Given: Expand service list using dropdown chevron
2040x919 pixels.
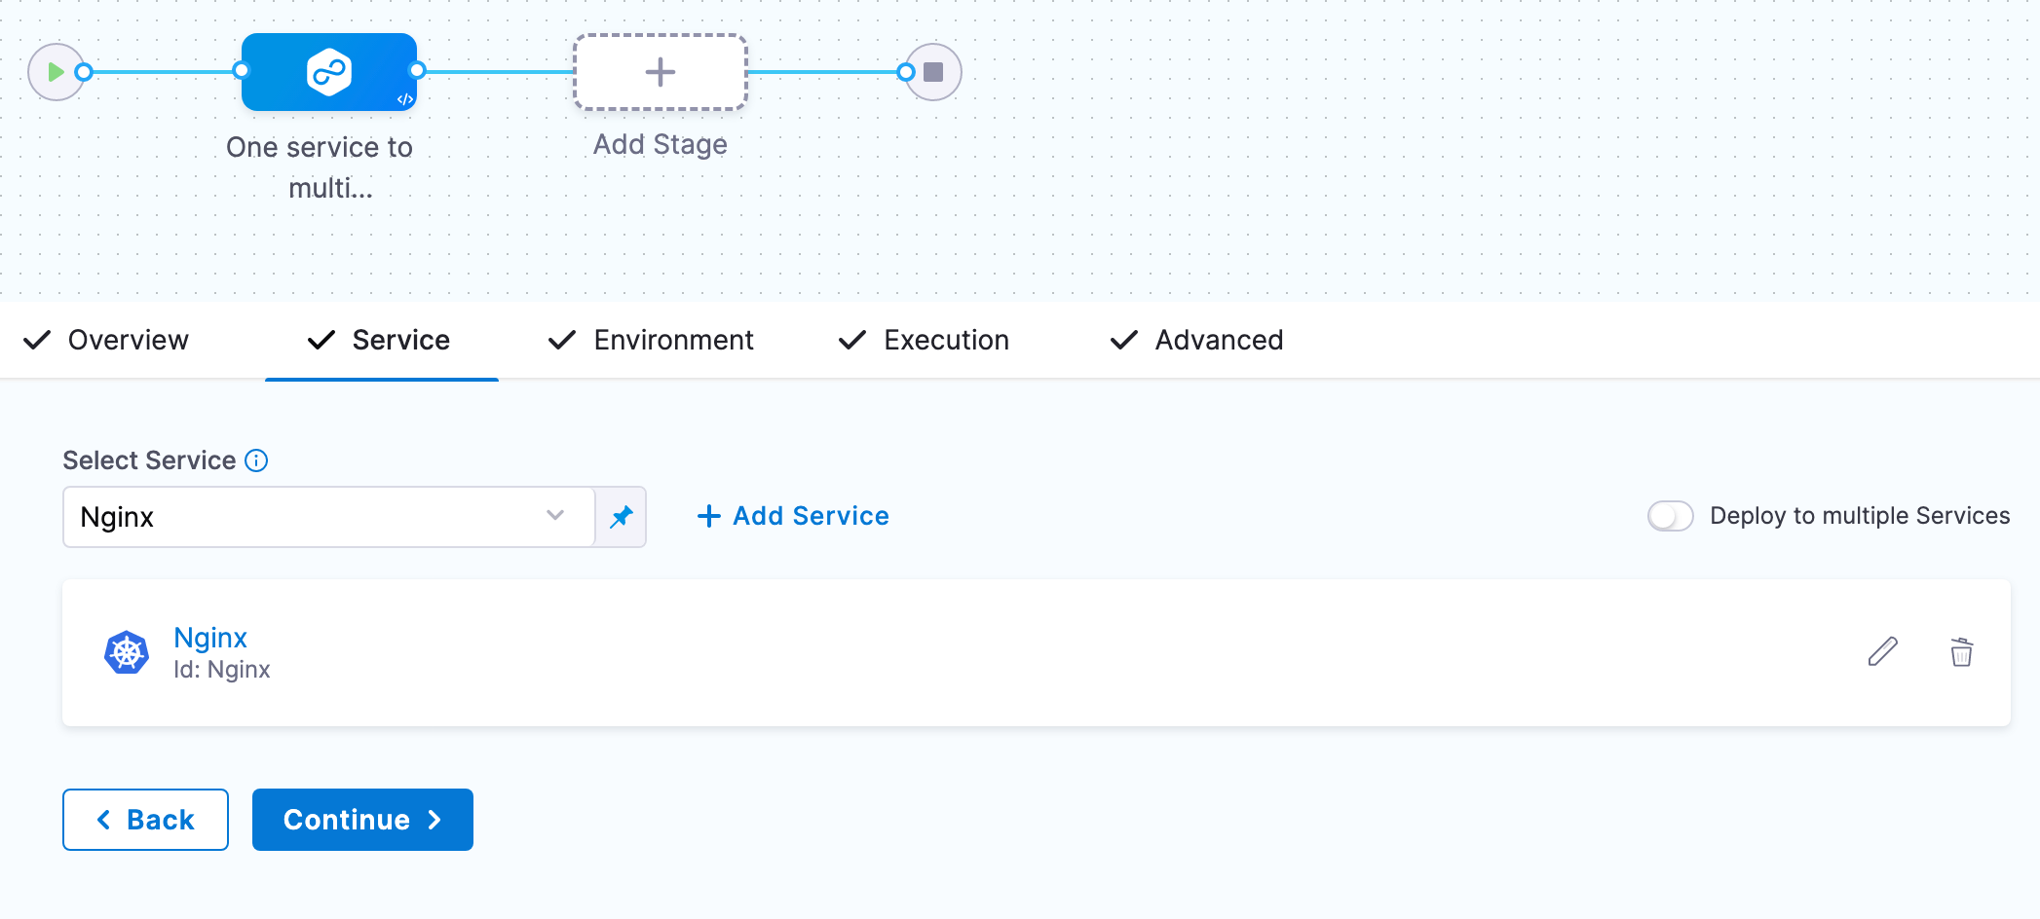Looking at the screenshot, I should pos(555,516).
